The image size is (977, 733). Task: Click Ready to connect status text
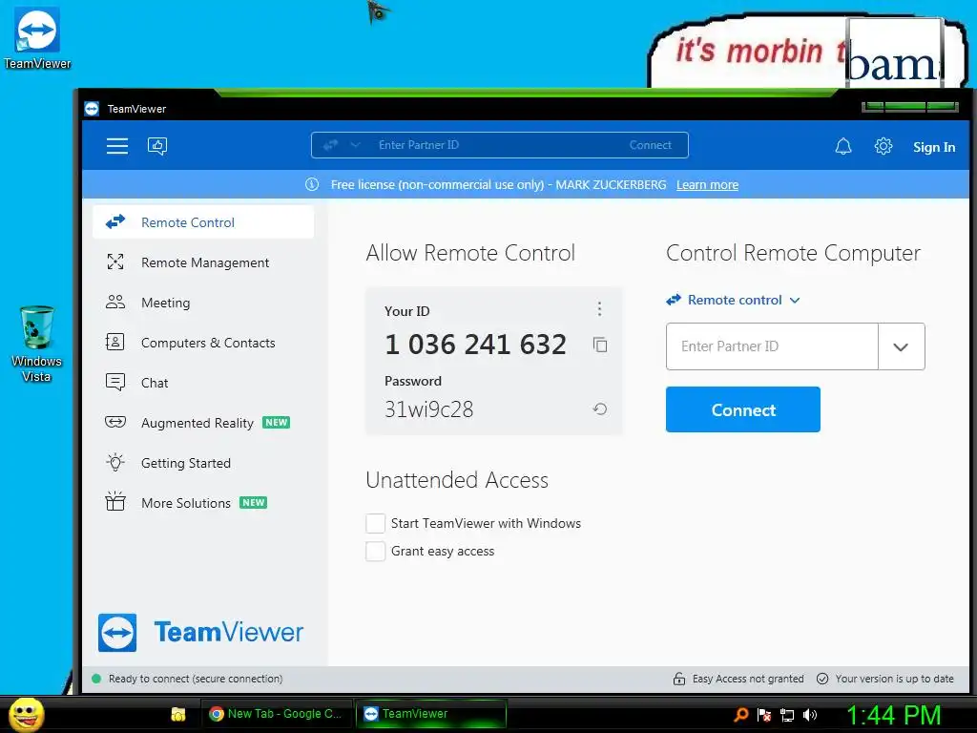click(x=195, y=679)
